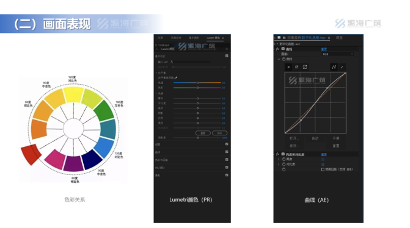This screenshot has height=228, width=410.
Task: Click the 高光 slider handle
Action: tap(198, 108)
